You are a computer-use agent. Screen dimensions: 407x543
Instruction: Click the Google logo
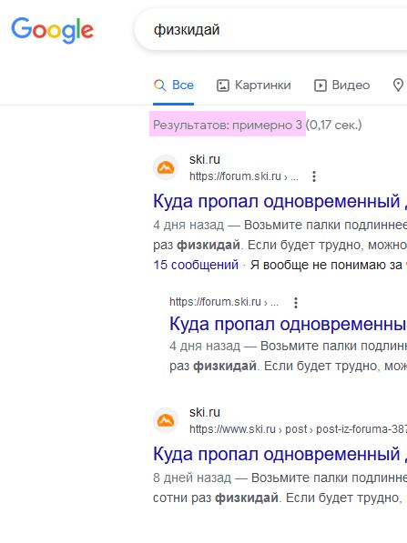[52, 30]
